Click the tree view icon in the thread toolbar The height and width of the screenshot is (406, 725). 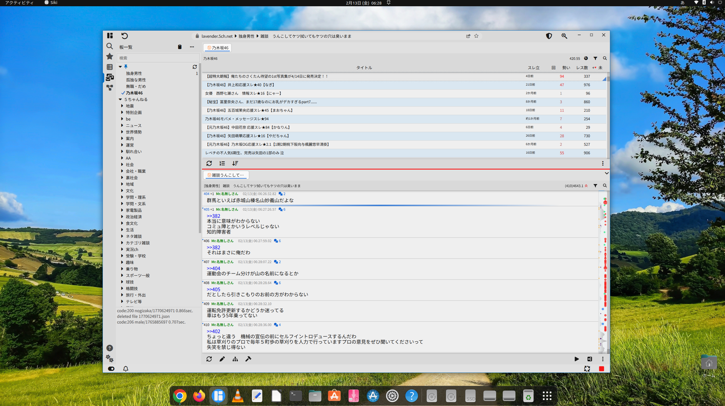(x=235, y=359)
